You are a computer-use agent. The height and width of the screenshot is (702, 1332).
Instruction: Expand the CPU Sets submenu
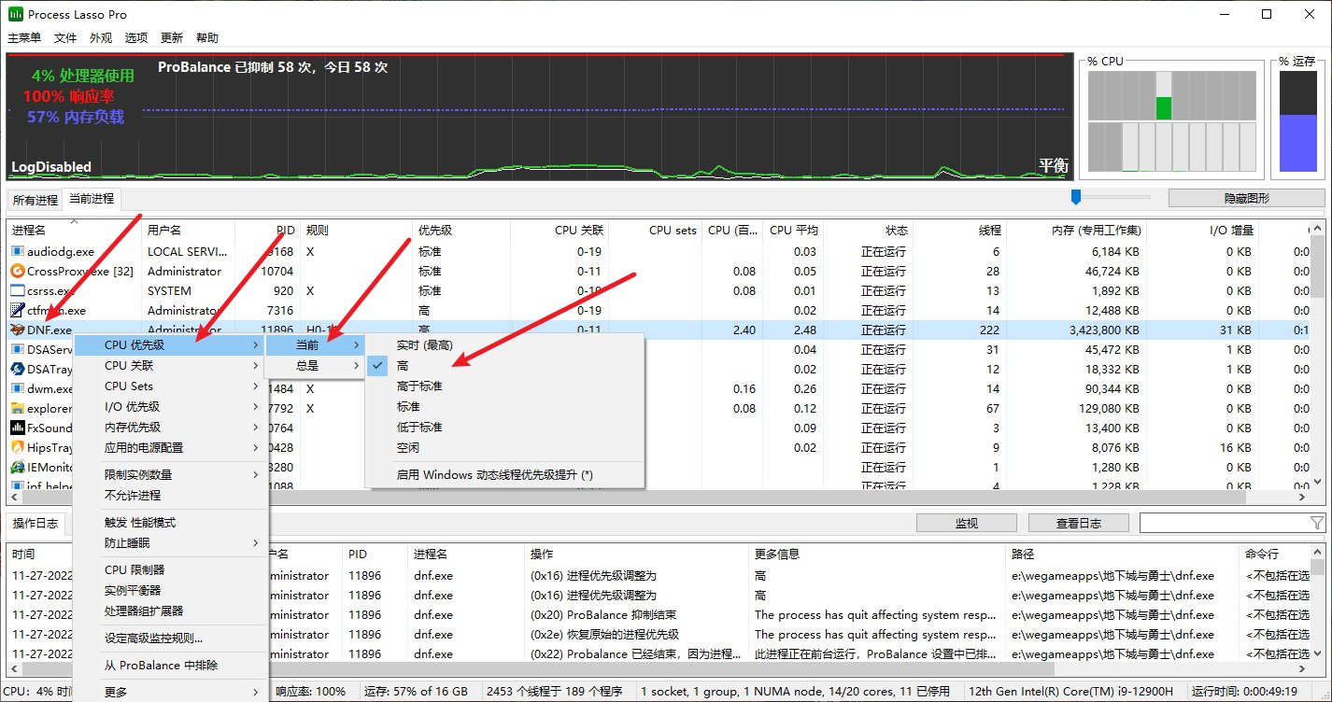pyautogui.click(x=171, y=386)
